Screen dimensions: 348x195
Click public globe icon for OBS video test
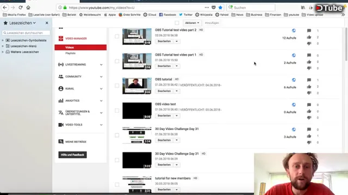tap(294, 105)
